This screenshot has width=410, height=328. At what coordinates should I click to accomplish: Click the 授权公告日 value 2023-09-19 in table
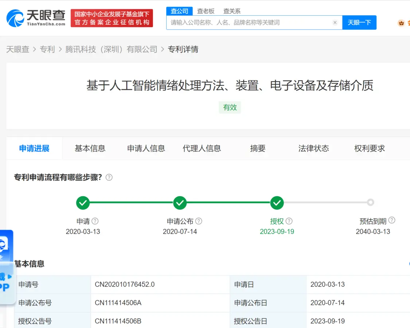[327, 321]
